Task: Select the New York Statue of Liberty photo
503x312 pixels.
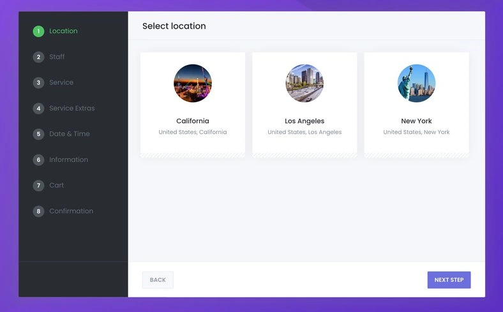Action: (416, 83)
